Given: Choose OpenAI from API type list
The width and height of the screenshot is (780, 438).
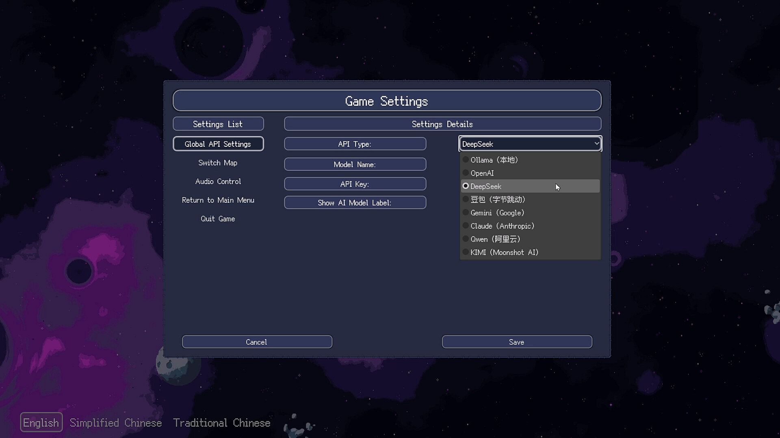Looking at the screenshot, I should (x=482, y=173).
